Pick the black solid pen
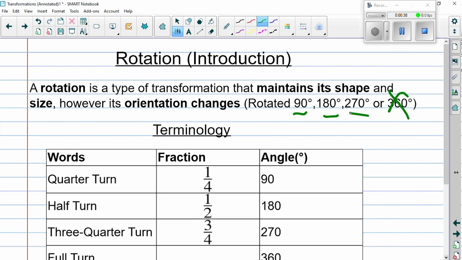Viewport: 462px width, 260px height. coord(240,22)
